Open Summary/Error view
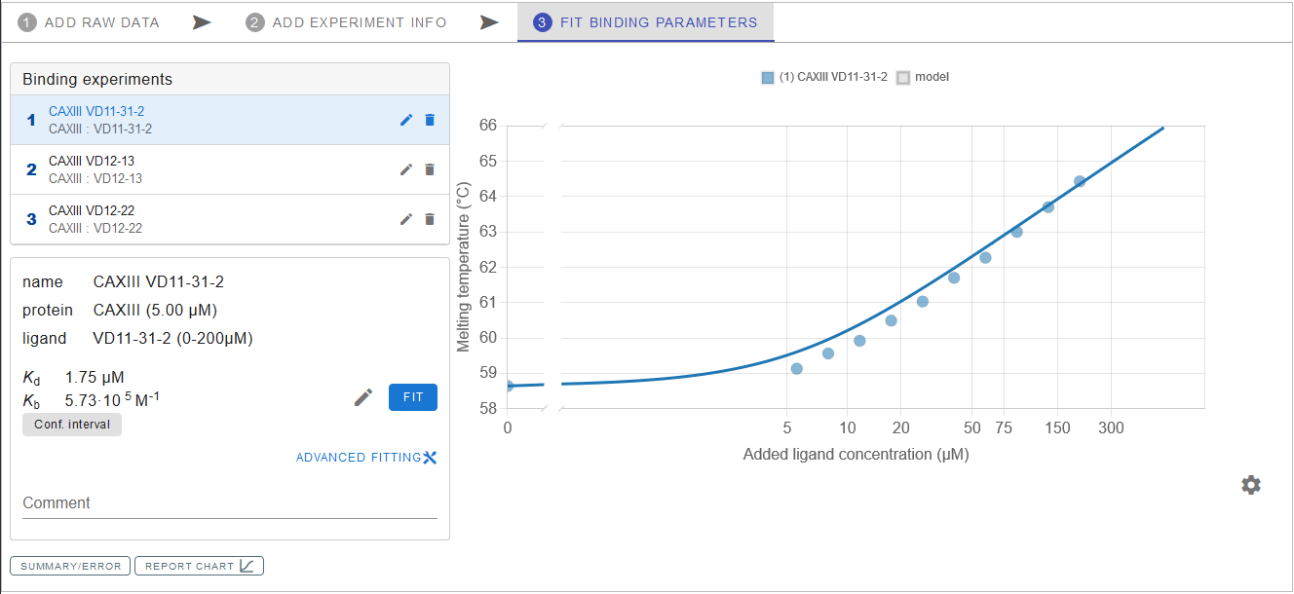Image resolution: width=1294 pixels, height=594 pixels. pyautogui.click(x=70, y=566)
